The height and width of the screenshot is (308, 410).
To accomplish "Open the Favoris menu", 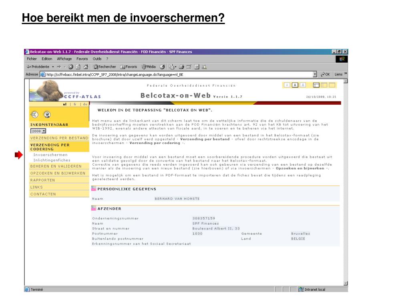I will click(82, 59).
